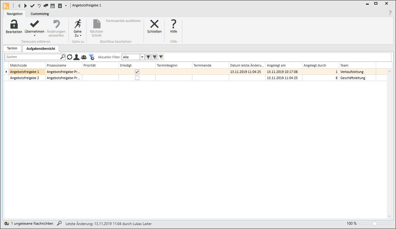Sort by the Matchcode column header
This screenshot has width=396, height=229.
pyautogui.click(x=27, y=65)
